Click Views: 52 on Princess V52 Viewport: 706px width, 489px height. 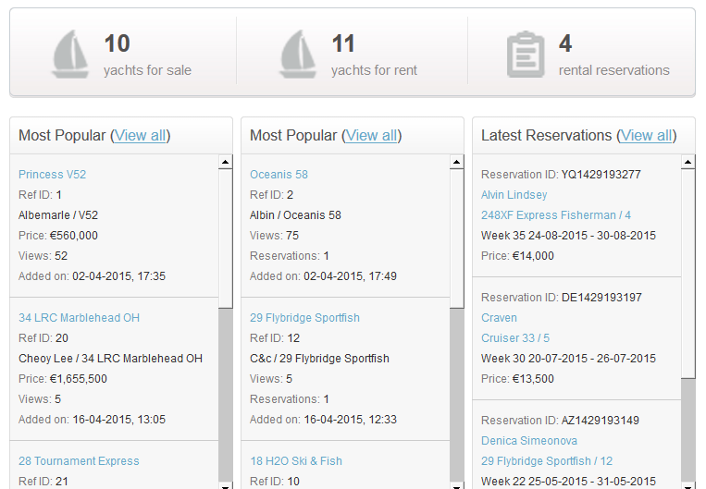pyautogui.click(x=43, y=256)
